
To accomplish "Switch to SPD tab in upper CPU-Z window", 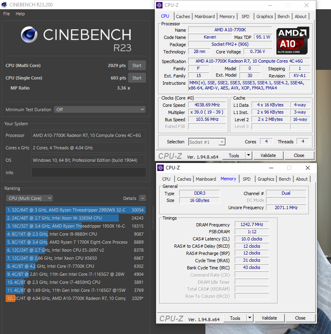I will coord(245,16).
